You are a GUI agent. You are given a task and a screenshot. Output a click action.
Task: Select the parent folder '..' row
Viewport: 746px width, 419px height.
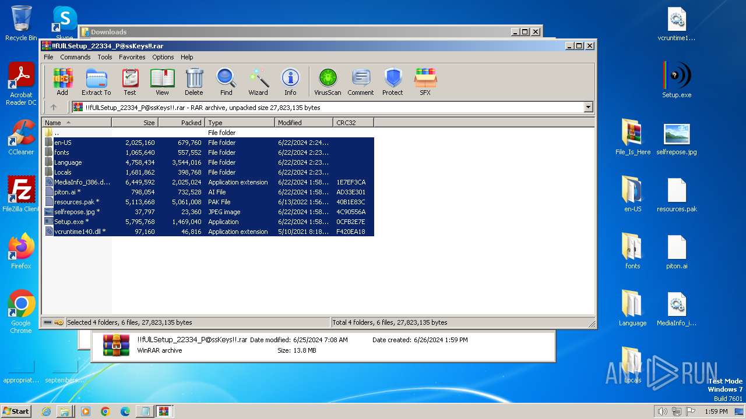click(x=208, y=133)
